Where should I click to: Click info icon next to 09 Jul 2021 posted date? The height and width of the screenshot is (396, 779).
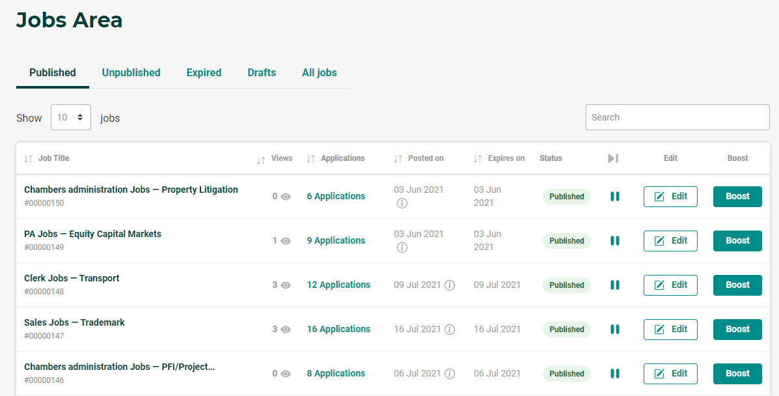click(x=450, y=285)
